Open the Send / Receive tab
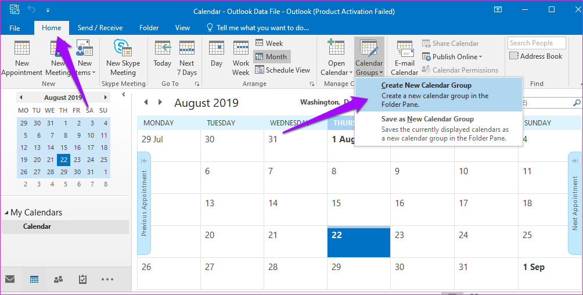 pyautogui.click(x=100, y=27)
